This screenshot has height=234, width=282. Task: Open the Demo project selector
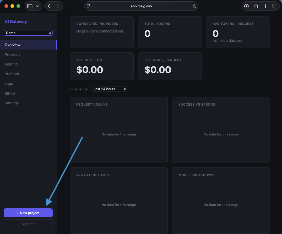[x=28, y=33]
